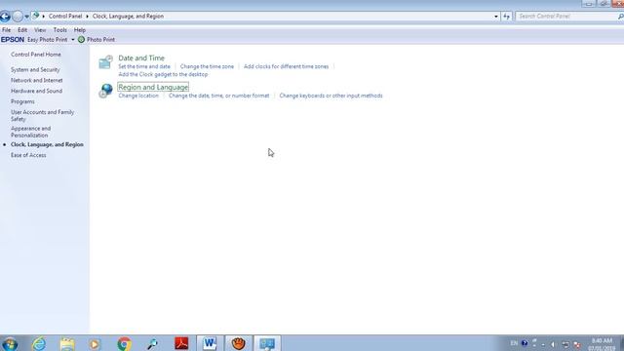This screenshot has width=624, height=351.
Task: Expand the arrow after Control Panel breadcrumb
Action: coord(87,17)
